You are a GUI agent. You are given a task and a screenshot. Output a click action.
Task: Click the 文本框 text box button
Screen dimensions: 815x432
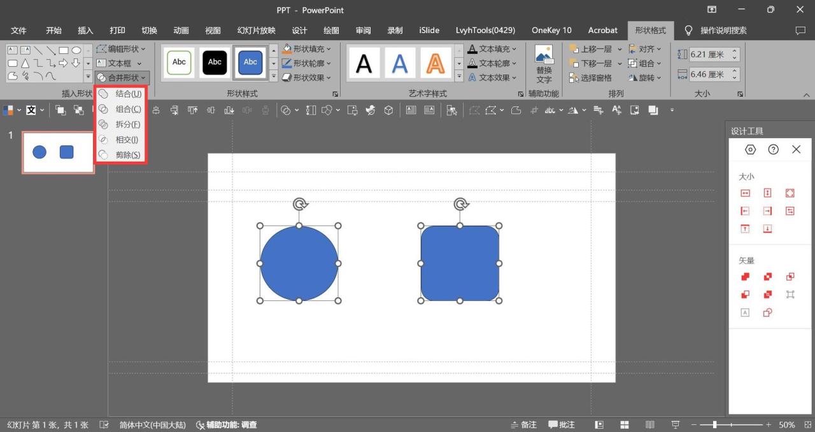pyautogui.click(x=119, y=64)
